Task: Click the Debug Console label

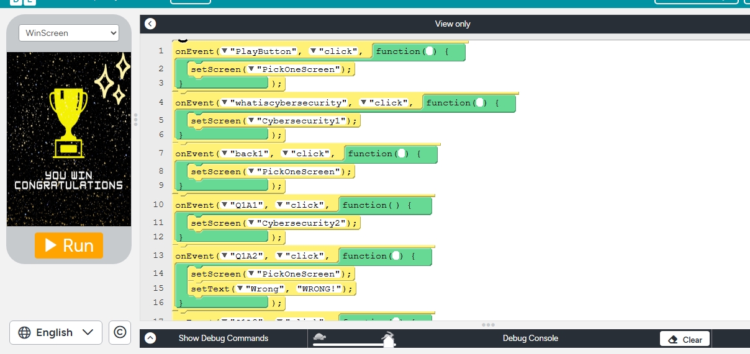Action: (x=530, y=338)
